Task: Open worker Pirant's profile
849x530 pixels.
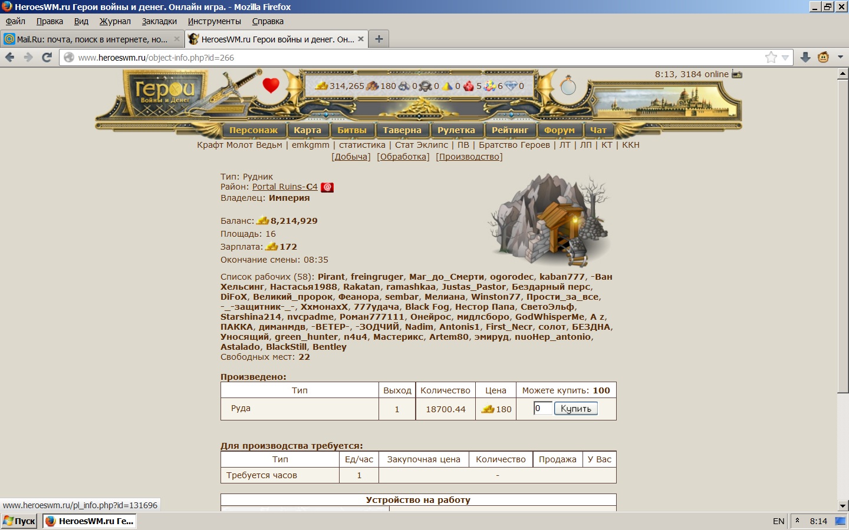Action: pyautogui.click(x=331, y=277)
